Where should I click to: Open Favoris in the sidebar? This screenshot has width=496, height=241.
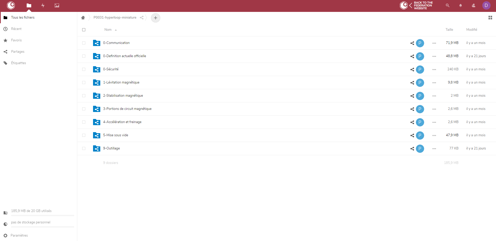click(x=16, y=40)
